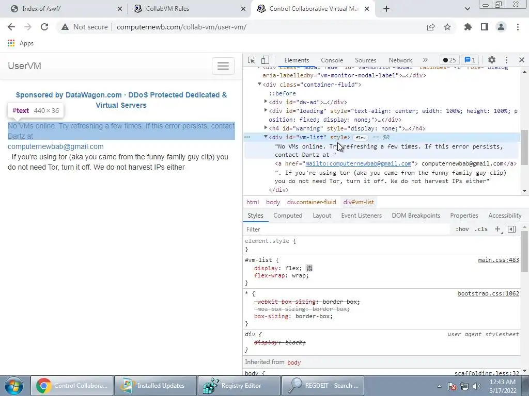Click the Not secure warning icon
The height and width of the screenshot is (396, 529).
65,27
